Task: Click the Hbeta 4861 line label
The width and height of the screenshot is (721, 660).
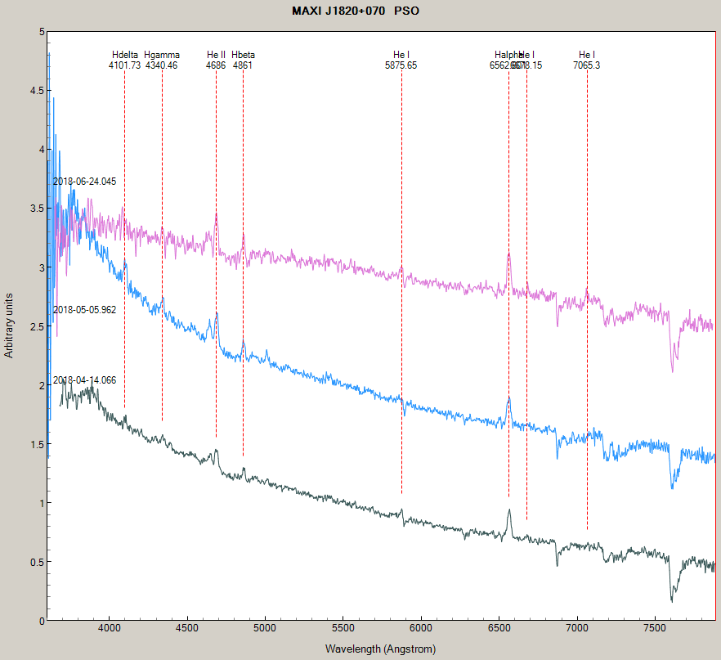Action: pyautogui.click(x=243, y=61)
